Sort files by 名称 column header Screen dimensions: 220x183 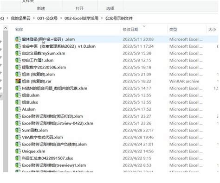(19, 29)
